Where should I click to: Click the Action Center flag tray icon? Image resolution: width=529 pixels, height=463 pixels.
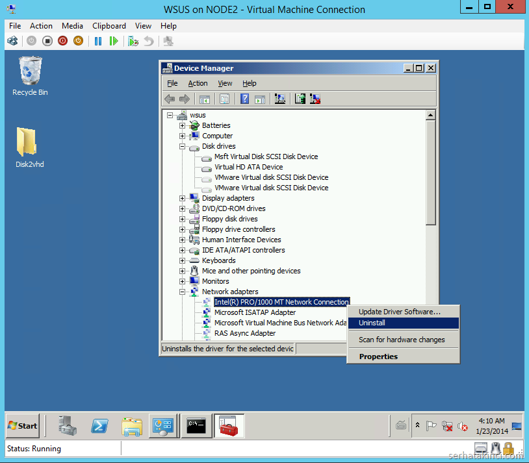pos(431,426)
